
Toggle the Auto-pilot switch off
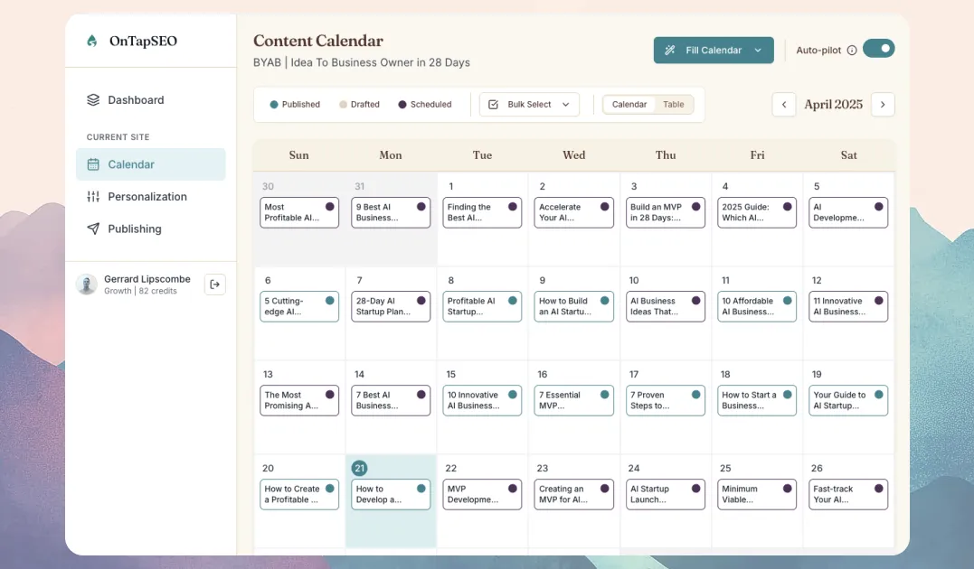[878, 49]
